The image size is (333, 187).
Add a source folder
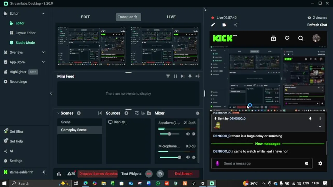point(149,113)
